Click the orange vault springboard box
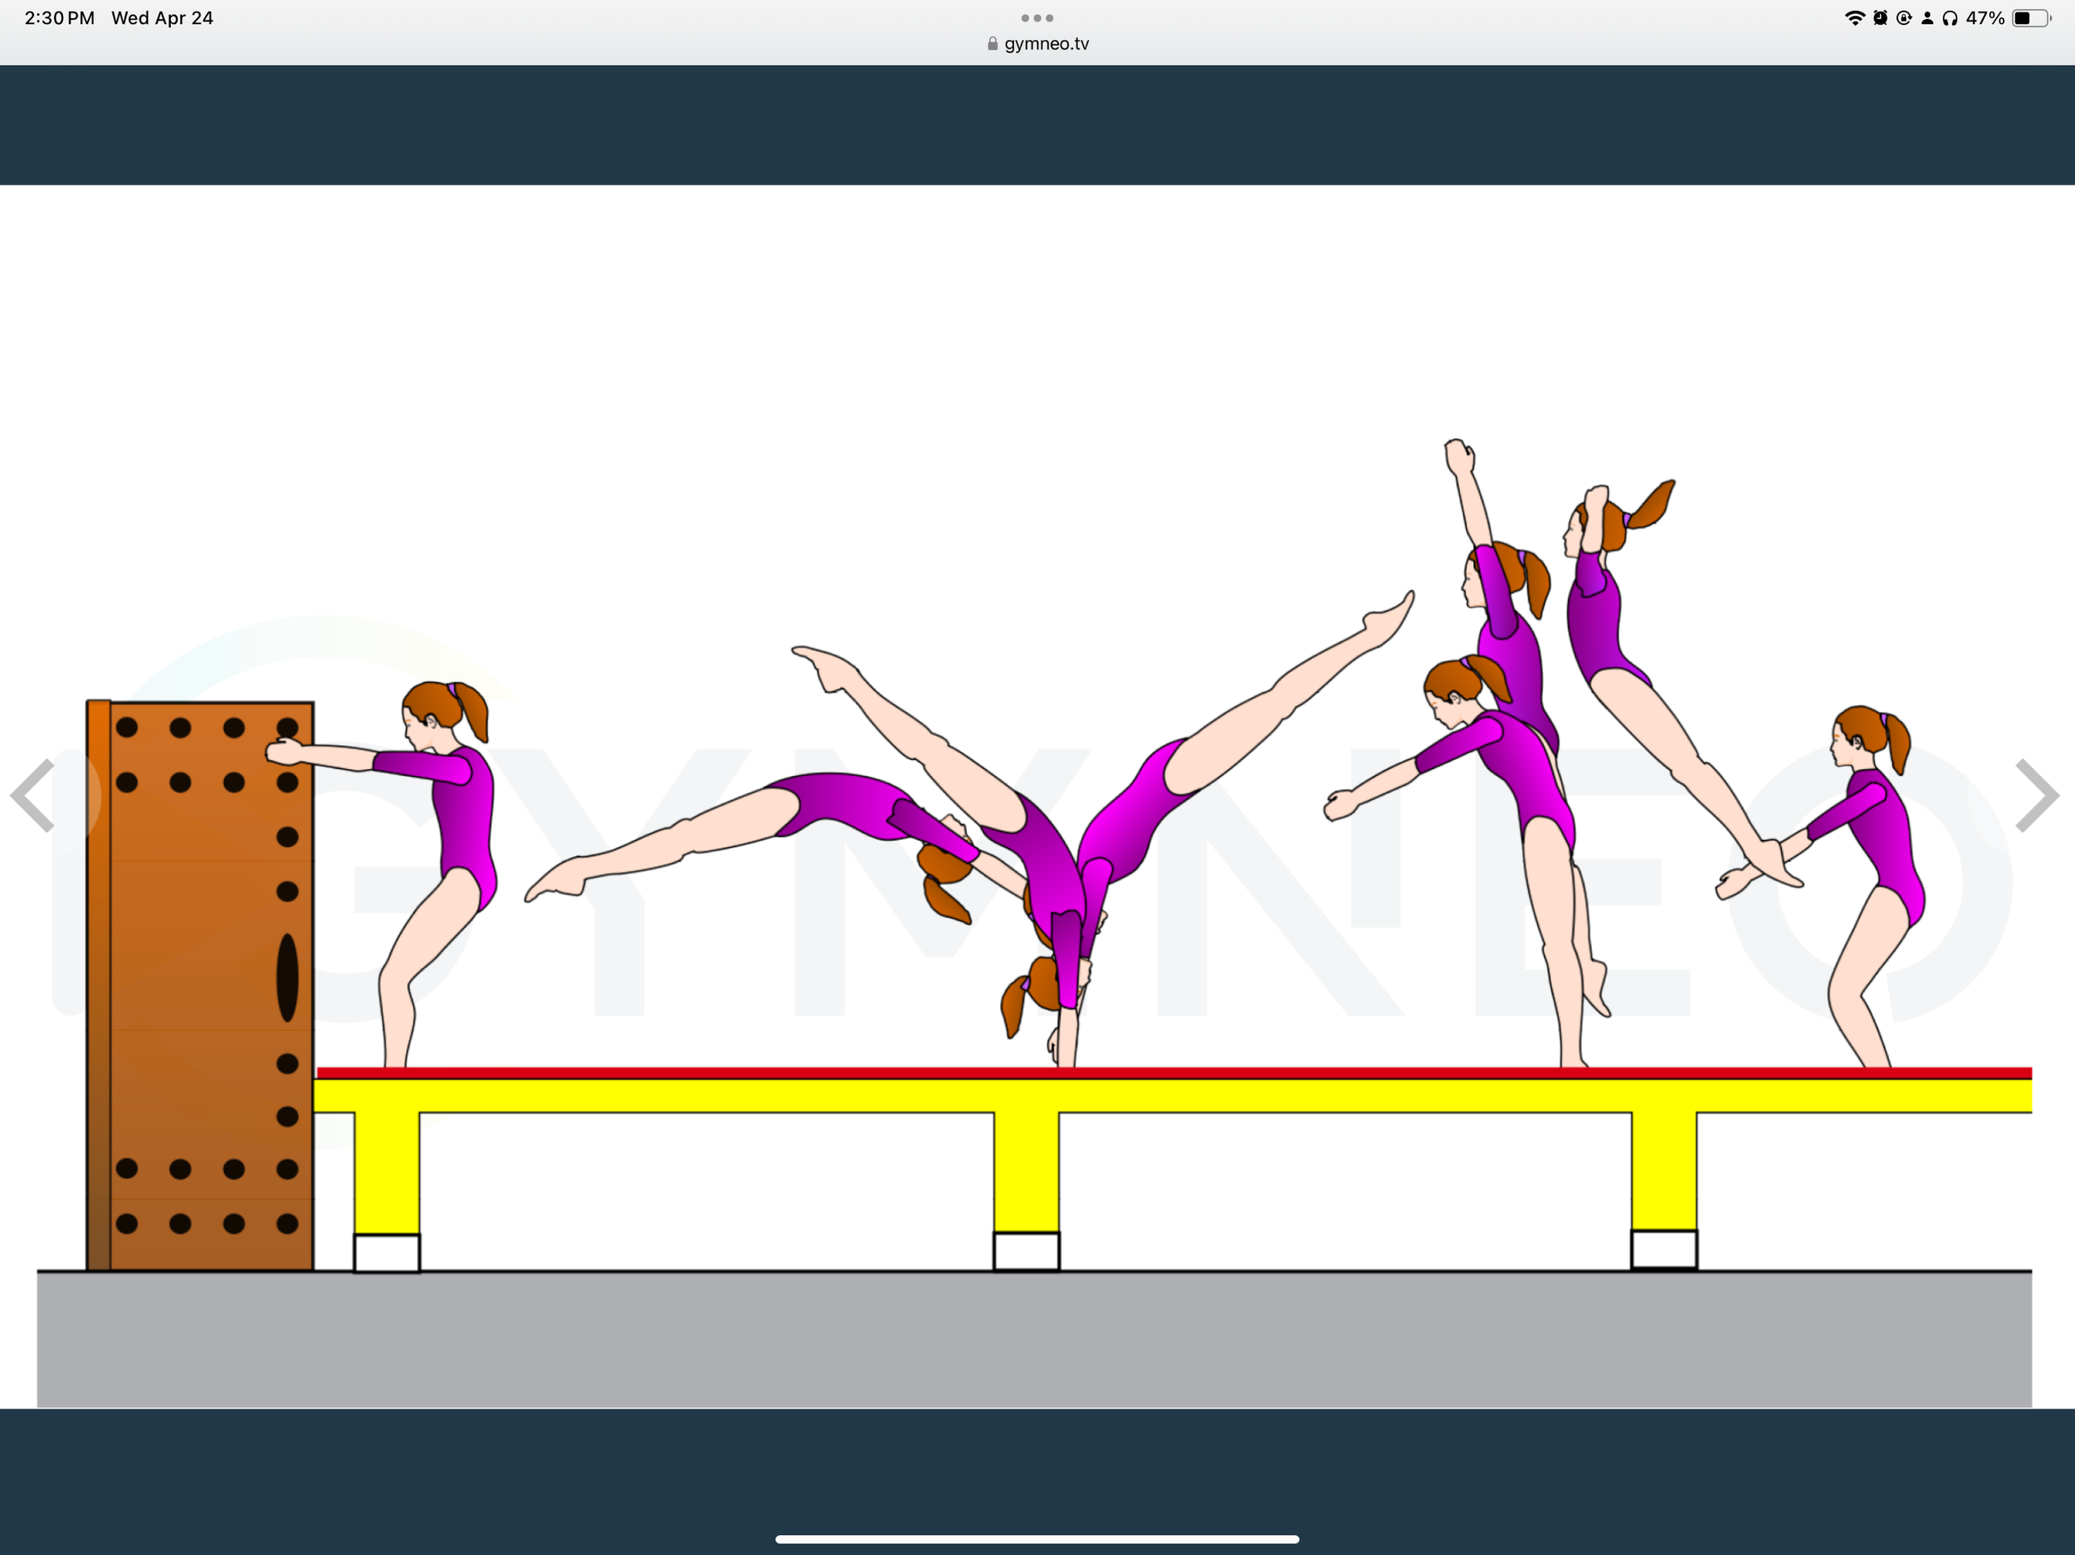 (202, 985)
